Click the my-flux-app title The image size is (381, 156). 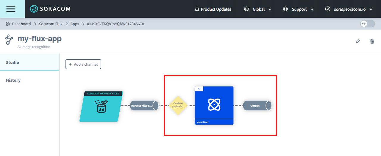point(40,38)
